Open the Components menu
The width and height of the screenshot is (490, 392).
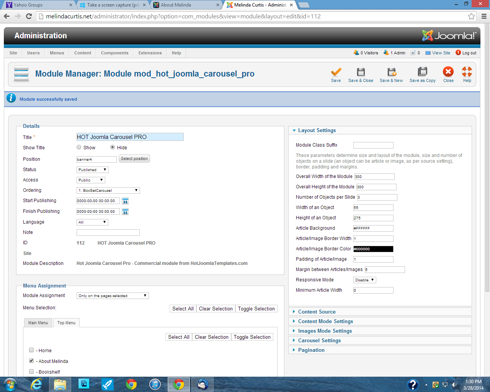tap(115, 53)
